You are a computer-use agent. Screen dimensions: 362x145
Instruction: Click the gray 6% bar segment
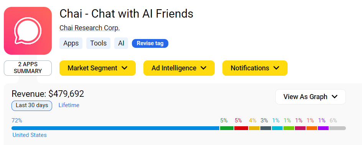[x=337, y=128]
